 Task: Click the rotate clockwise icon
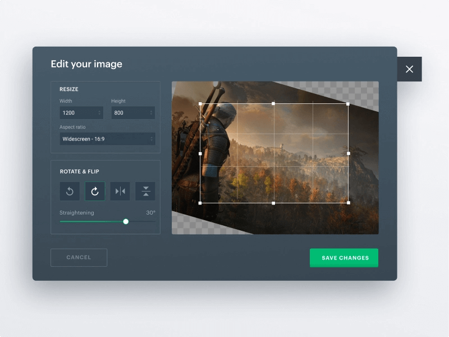[95, 192]
